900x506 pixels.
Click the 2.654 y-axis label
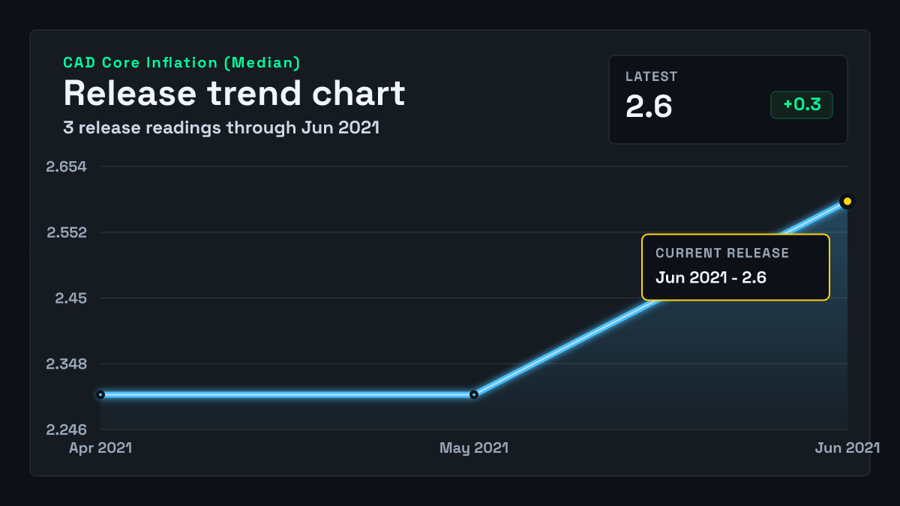(66, 166)
